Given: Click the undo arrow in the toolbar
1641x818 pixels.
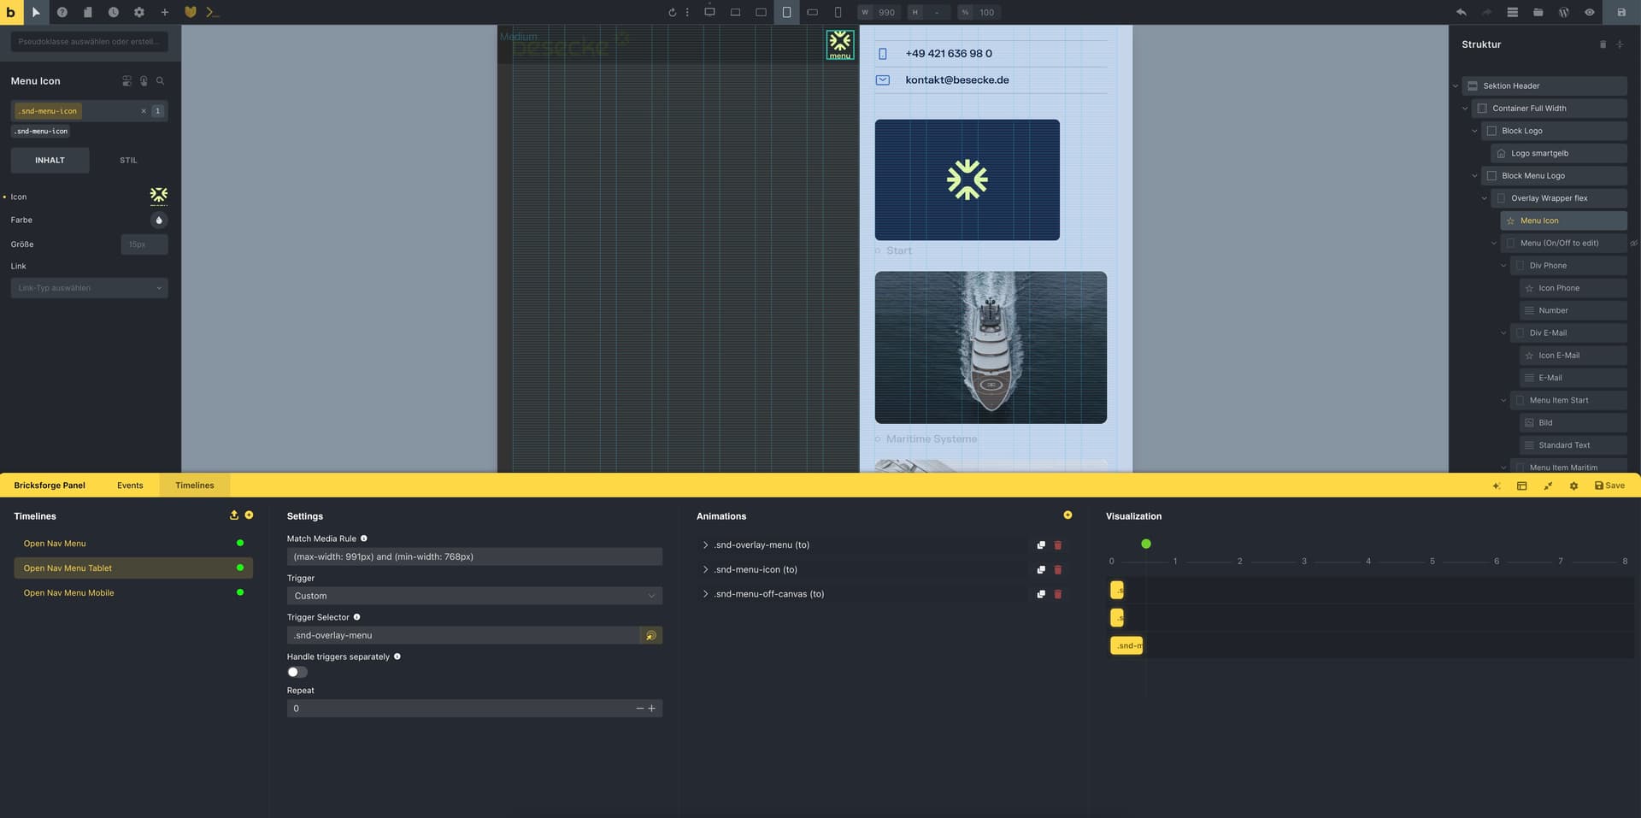Looking at the screenshot, I should [x=1461, y=12].
